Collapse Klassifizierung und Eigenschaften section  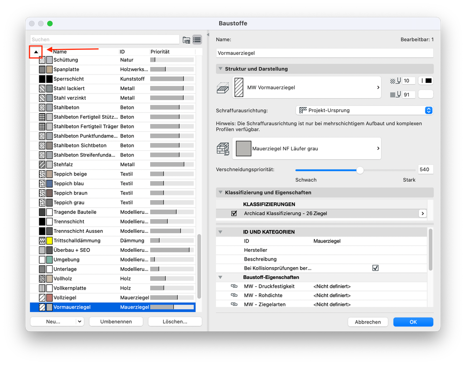(x=221, y=192)
